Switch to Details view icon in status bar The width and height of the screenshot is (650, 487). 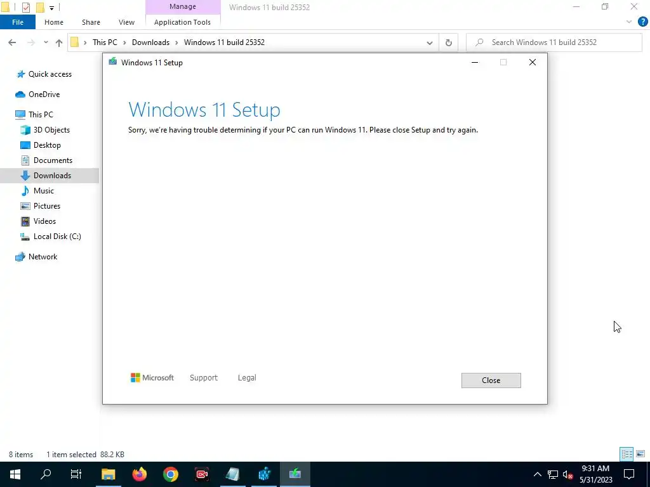627,454
